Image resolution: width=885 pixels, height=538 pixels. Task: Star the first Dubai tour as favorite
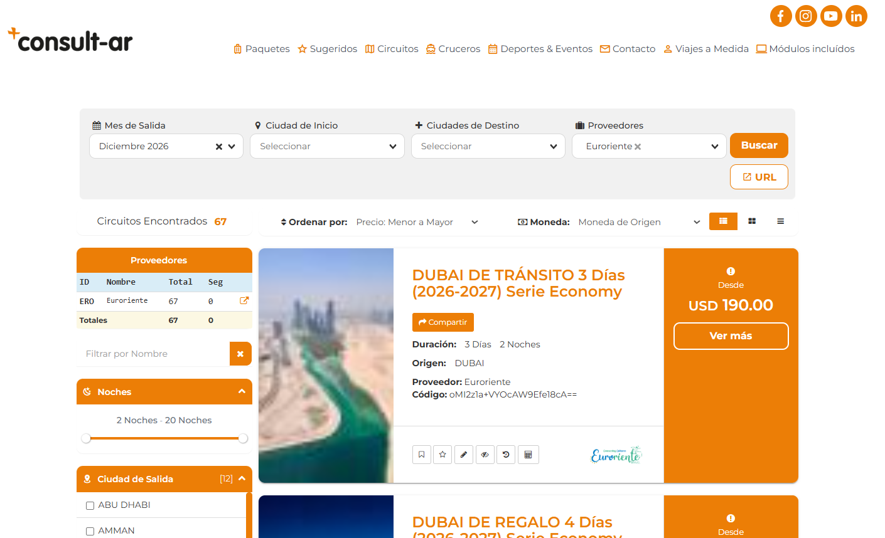(442, 455)
